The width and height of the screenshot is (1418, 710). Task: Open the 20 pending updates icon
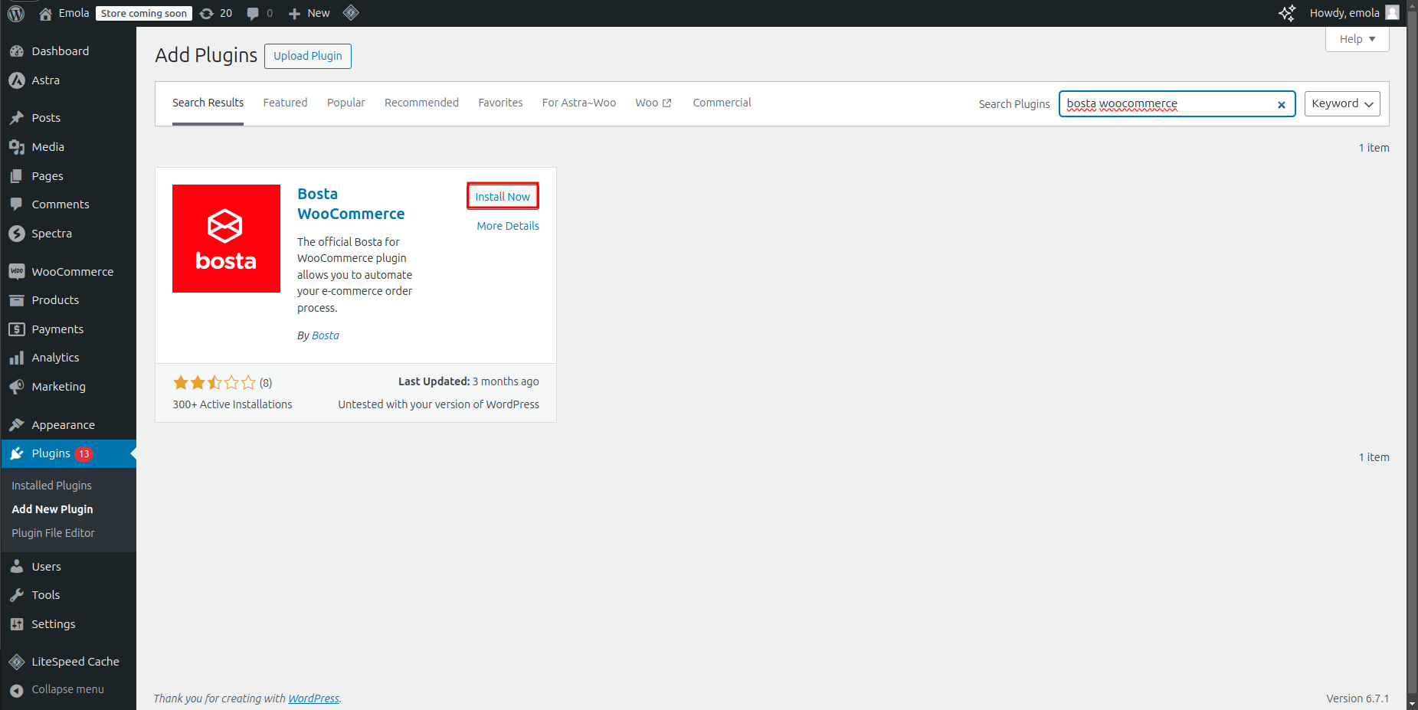(207, 13)
